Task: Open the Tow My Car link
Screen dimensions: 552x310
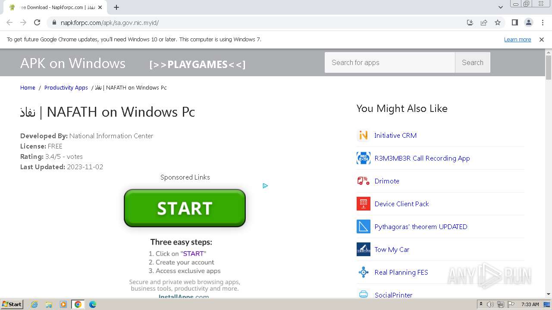Action: tap(392, 249)
